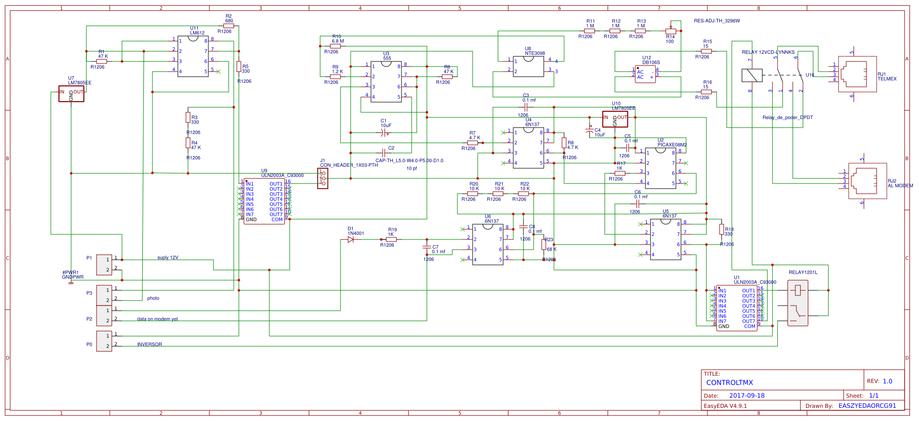The width and height of the screenshot is (919, 421).
Task: Click the RELAY1201L relay symbol
Action: [x=798, y=304]
